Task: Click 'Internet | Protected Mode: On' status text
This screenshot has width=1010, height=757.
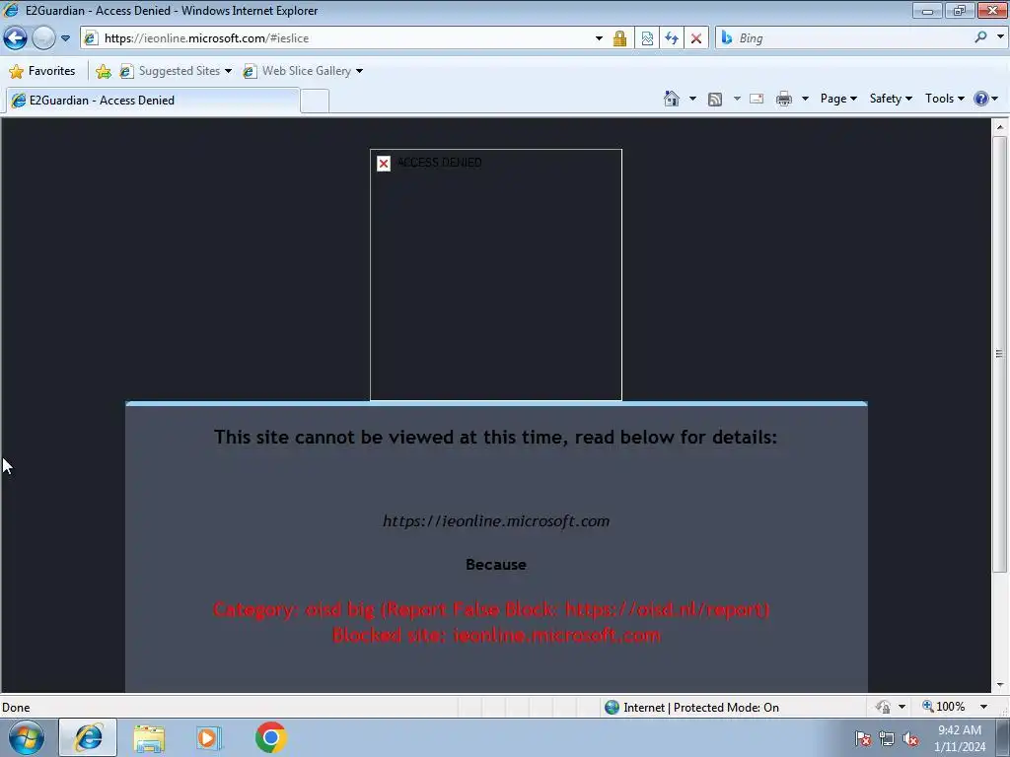Action: pyautogui.click(x=701, y=708)
